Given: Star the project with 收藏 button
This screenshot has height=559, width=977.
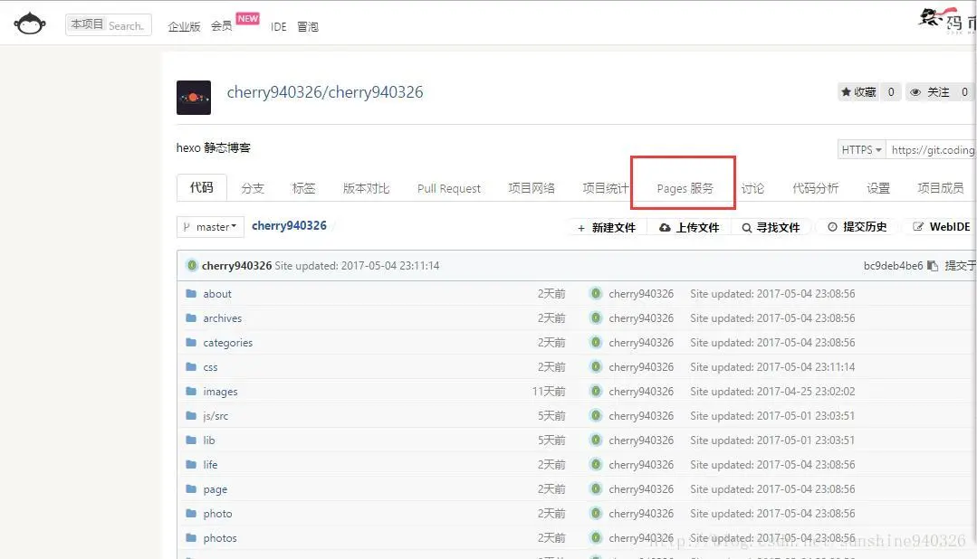Looking at the screenshot, I should [858, 92].
